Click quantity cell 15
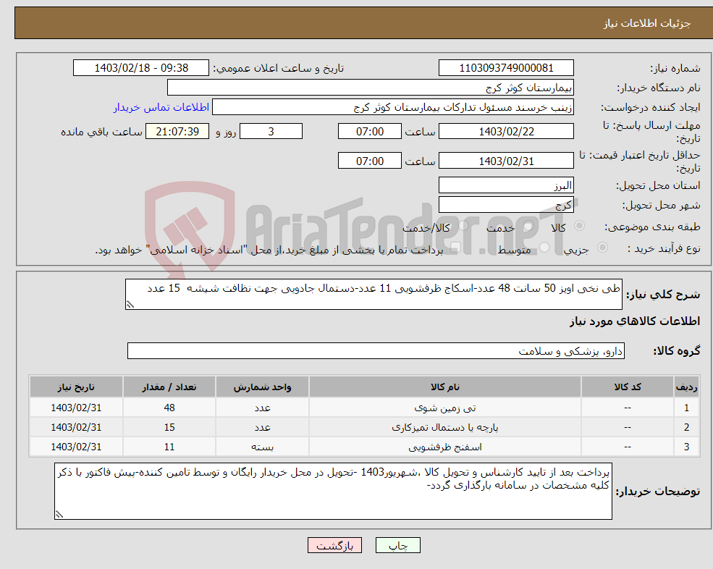 (x=169, y=427)
